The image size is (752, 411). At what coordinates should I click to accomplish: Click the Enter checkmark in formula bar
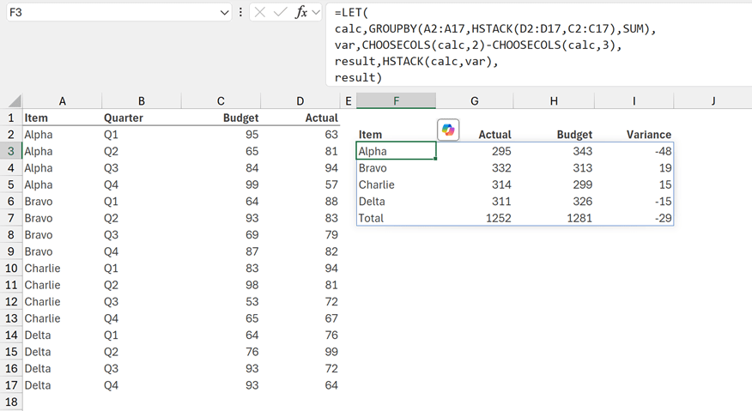pyautogui.click(x=280, y=12)
